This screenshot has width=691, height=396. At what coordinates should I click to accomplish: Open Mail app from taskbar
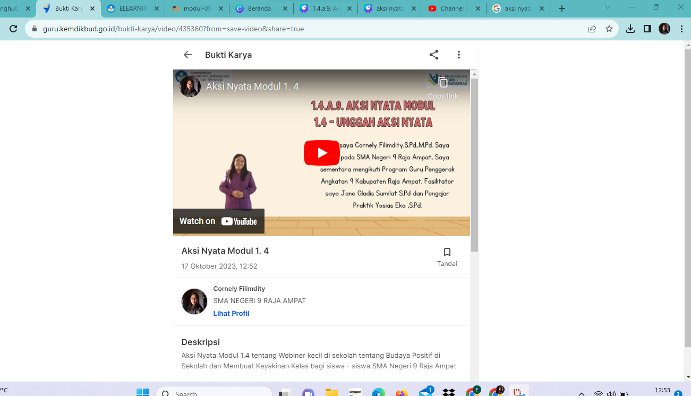coord(426,392)
